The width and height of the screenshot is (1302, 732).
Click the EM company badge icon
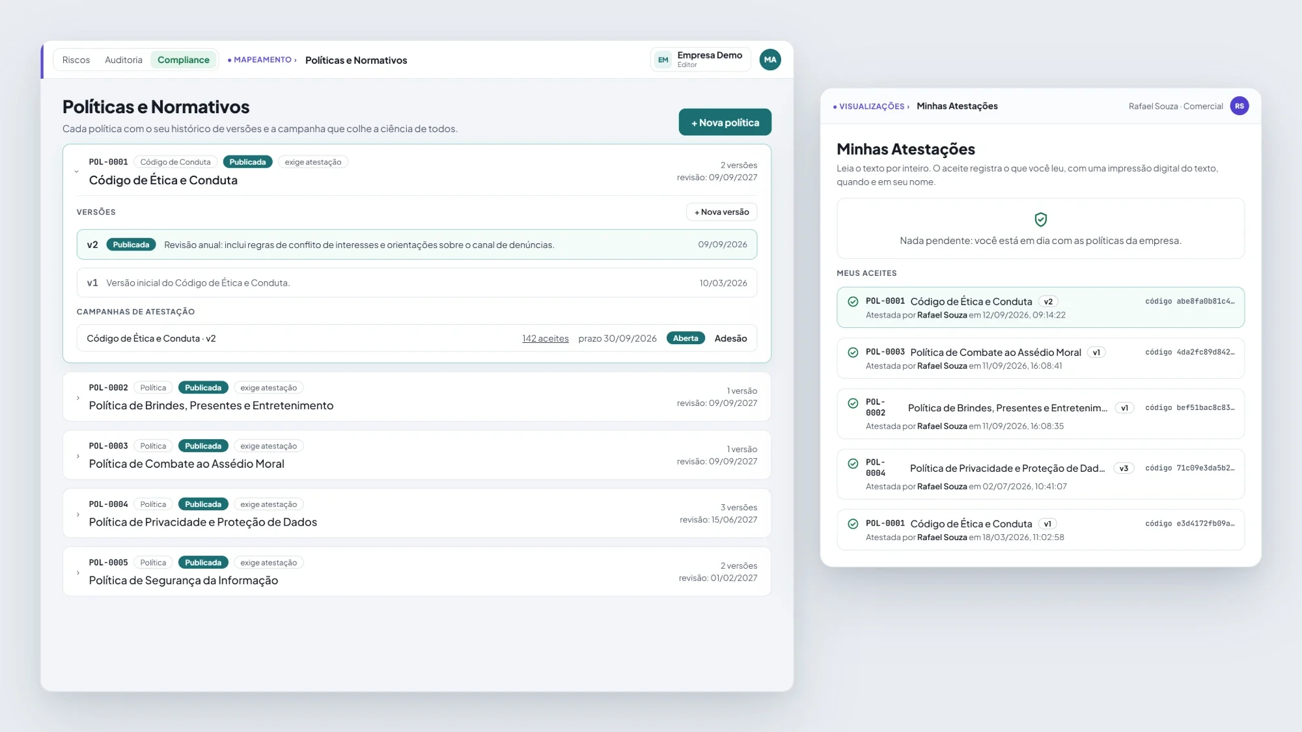coord(663,60)
